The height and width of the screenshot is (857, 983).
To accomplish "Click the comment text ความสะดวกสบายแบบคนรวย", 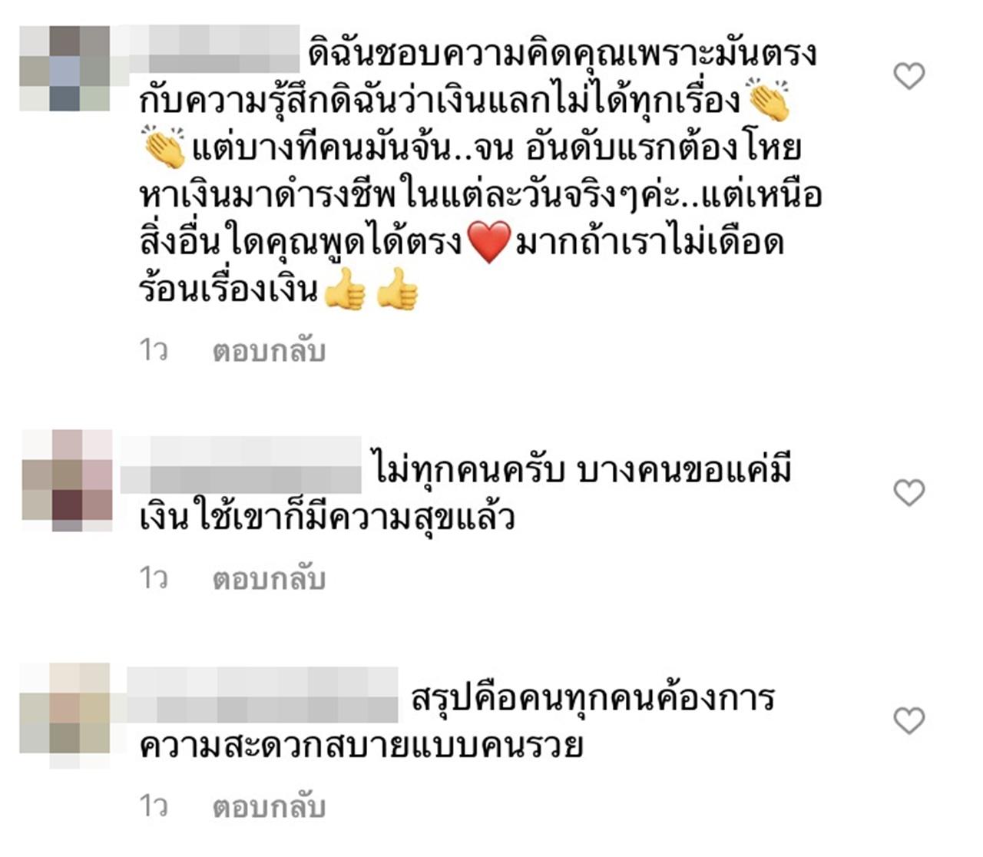I will pos(361,746).
